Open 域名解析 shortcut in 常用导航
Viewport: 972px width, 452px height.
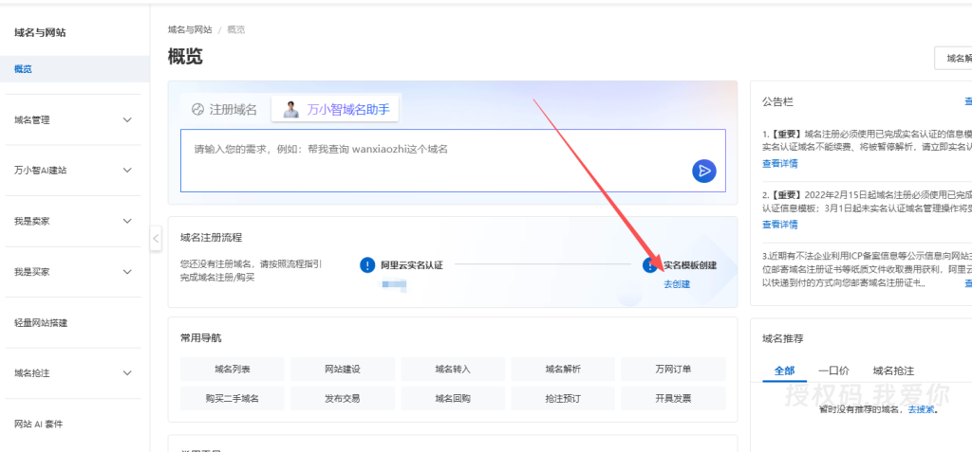point(564,369)
